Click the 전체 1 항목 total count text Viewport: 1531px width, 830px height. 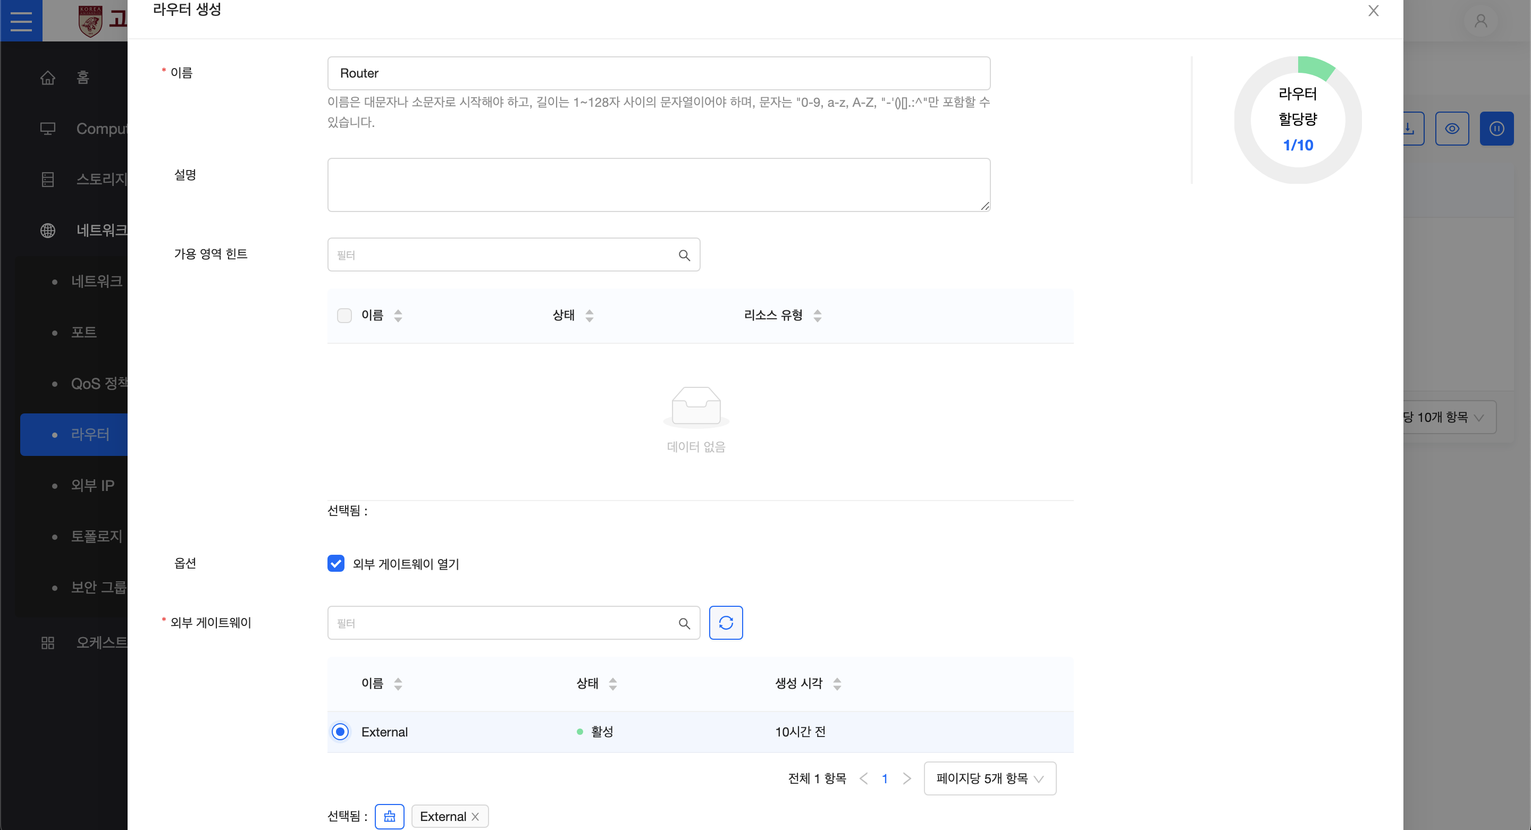tap(817, 778)
